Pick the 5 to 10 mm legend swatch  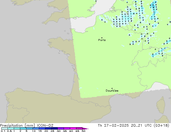point(29,128)
